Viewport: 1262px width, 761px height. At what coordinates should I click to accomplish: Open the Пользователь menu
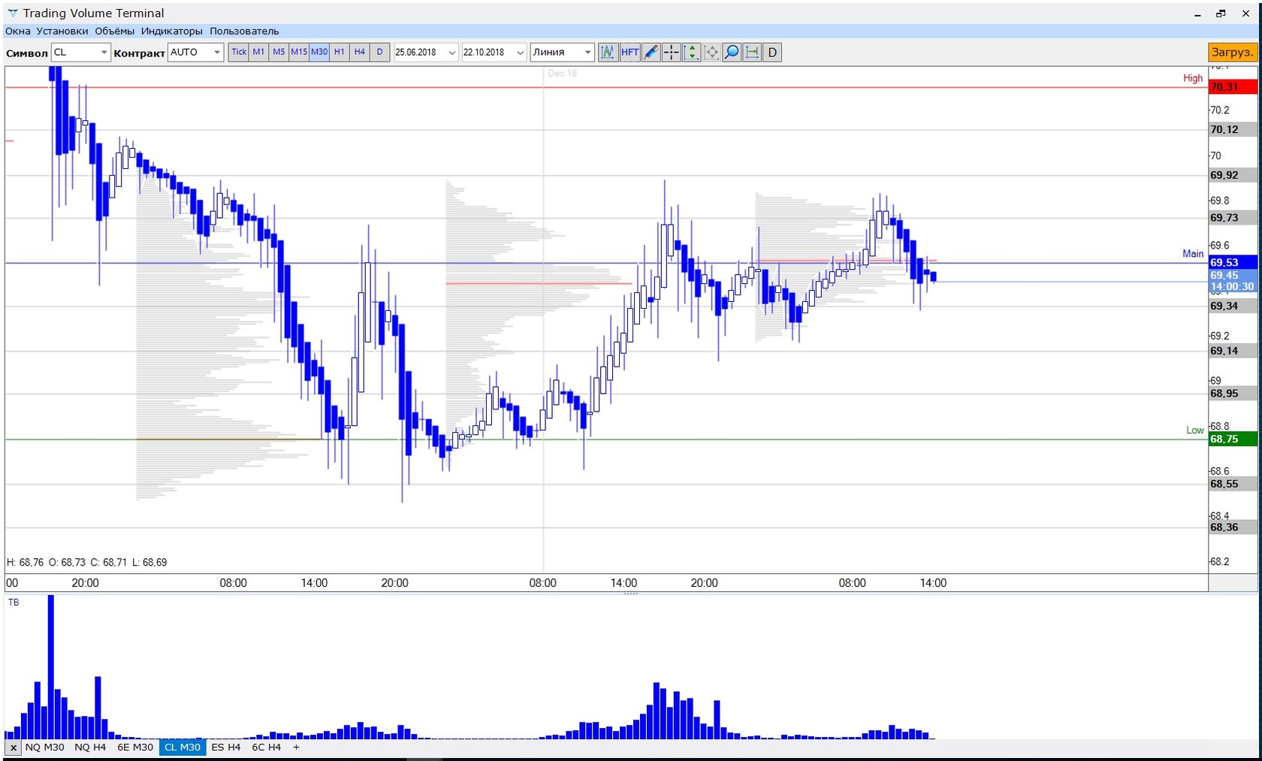coord(244,31)
